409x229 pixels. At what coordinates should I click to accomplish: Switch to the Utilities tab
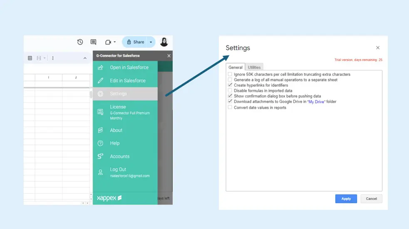(x=254, y=67)
